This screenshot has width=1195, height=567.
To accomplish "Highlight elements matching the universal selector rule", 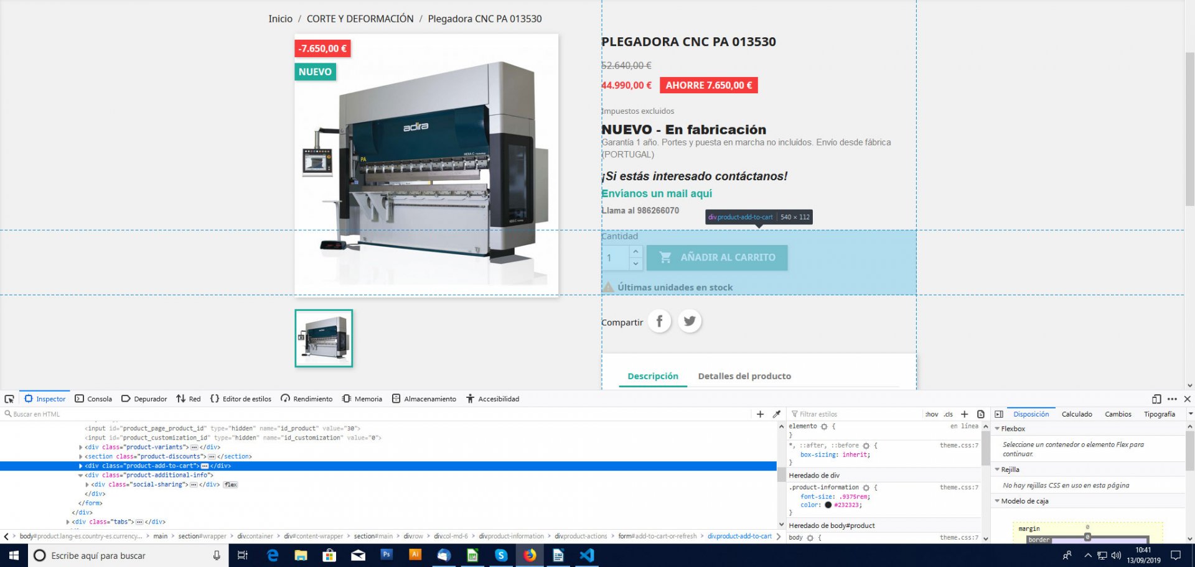I will [x=866, y=446].
